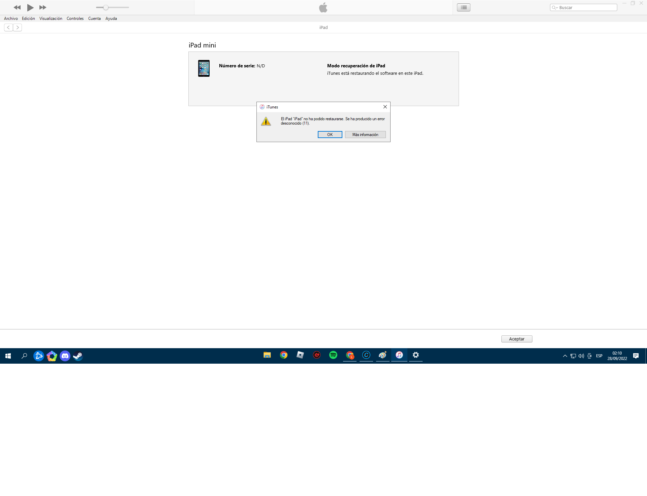The width and height of the screenshot is (647, 496).
Task: Click the back navigation arrow
Action: point(8,28)
